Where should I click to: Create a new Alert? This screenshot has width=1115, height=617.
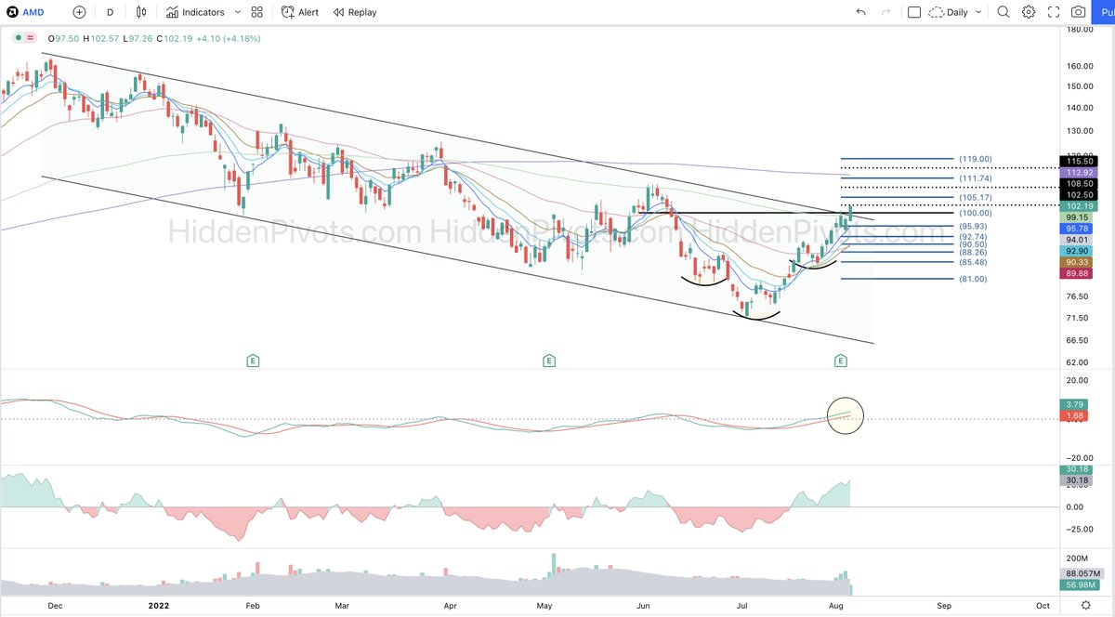tap(300, 12)
